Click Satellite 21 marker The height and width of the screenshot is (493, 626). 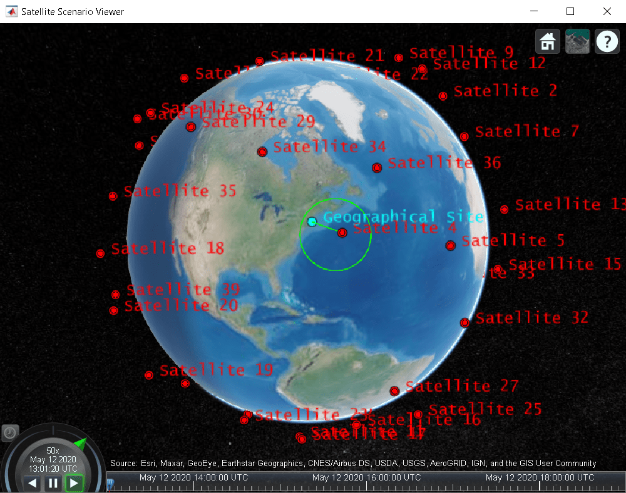point(260,61)
